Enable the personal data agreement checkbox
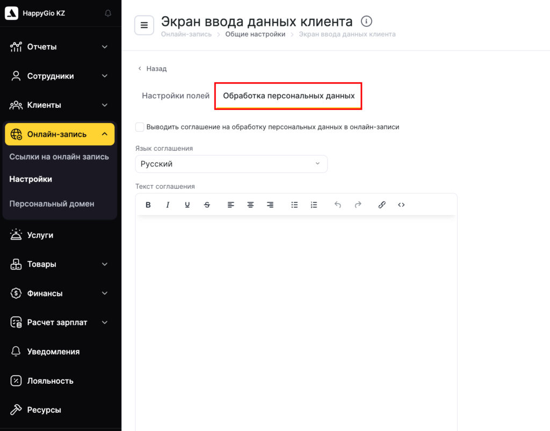This screenshot has width=550, height=431. [140, 127]
